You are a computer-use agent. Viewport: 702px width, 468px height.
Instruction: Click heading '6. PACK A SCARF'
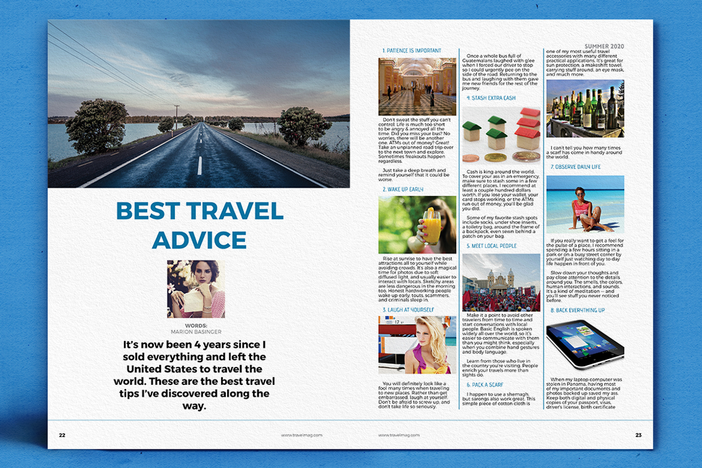[485, 385]
